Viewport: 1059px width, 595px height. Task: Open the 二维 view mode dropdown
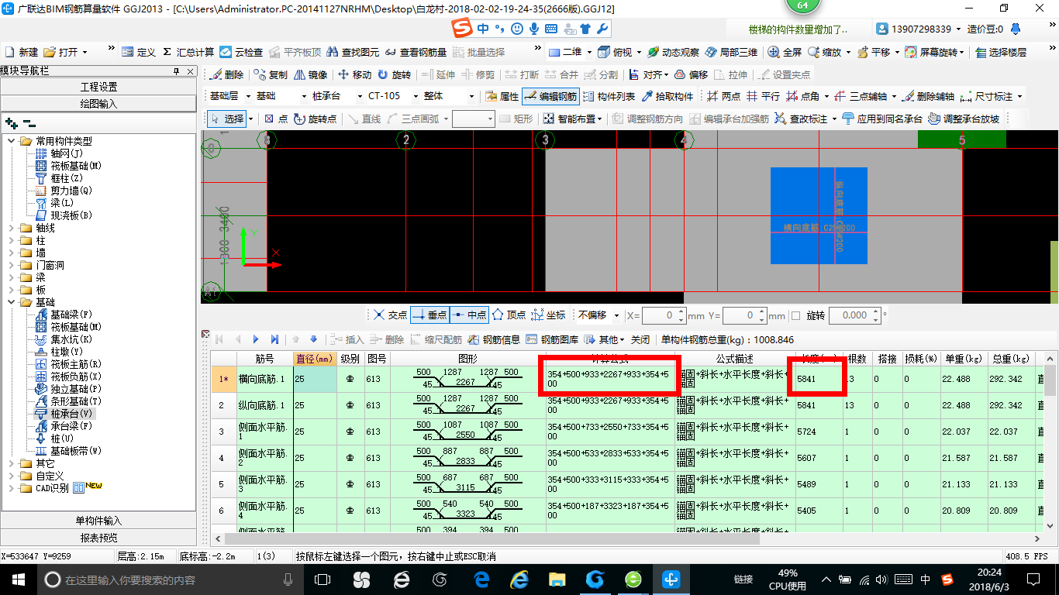pyautogui.click(x=589, y=52)
